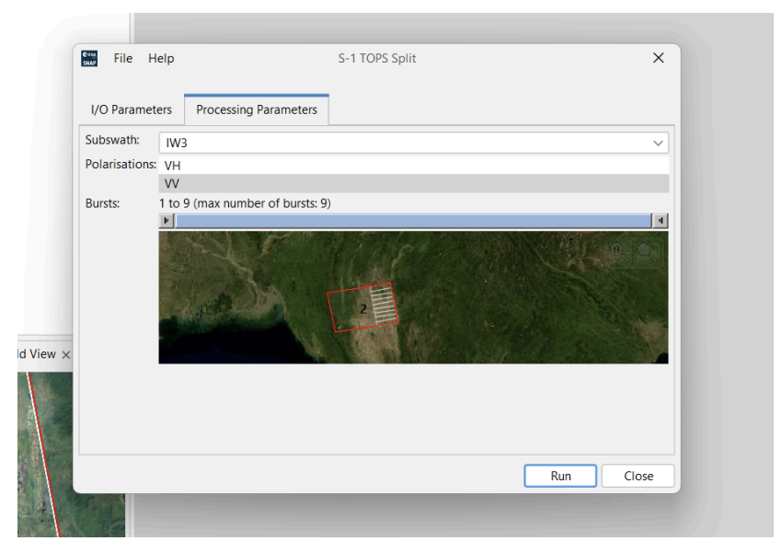Switch to the Processing Parameters tab
Image resolution: width=782 pixels, height=541 pixels.
pos(256,109)
